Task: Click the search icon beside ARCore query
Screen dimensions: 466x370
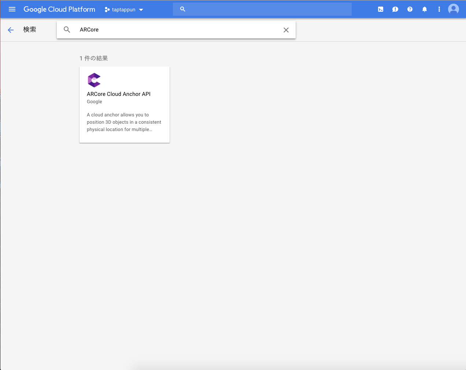Action: pyautogui.click(x=67, y=30)
